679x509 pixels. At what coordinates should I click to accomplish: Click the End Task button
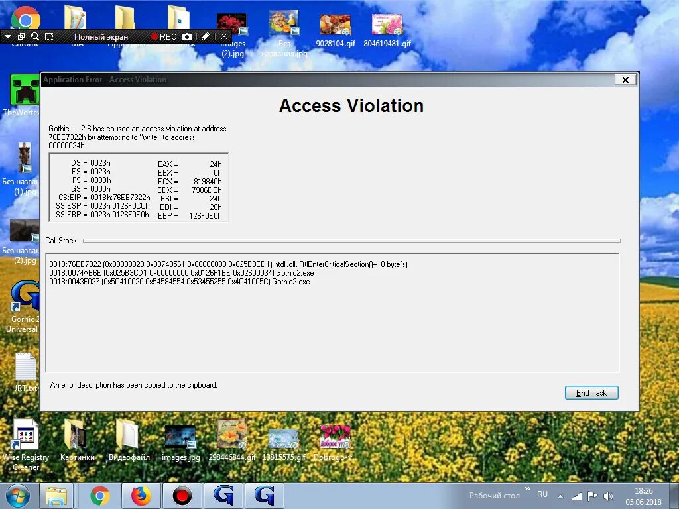point(591,392)
